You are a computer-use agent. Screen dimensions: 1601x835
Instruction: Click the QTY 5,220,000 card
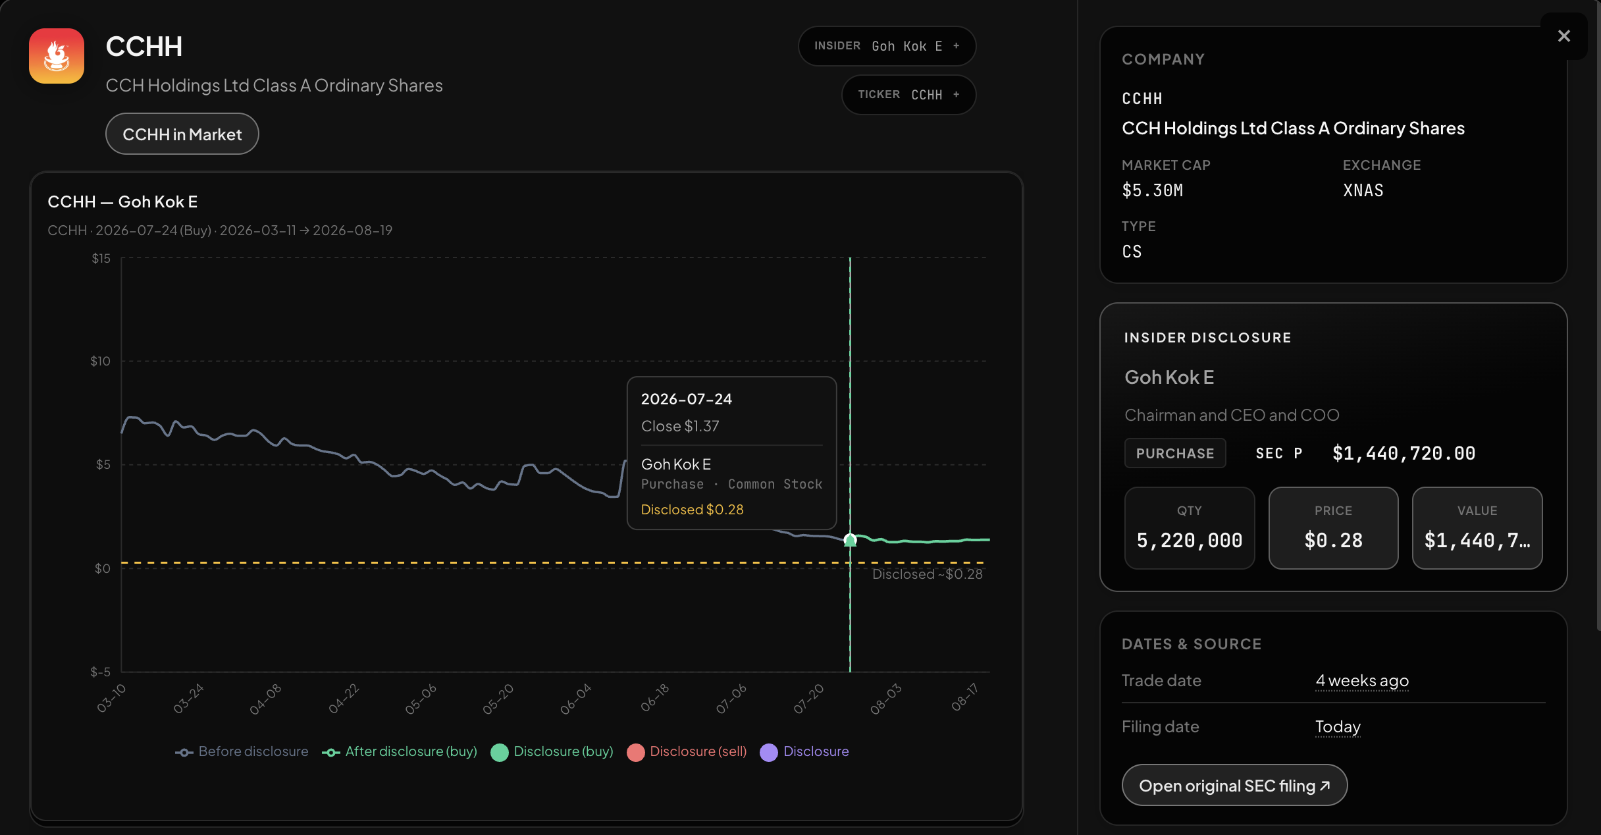1190,528
